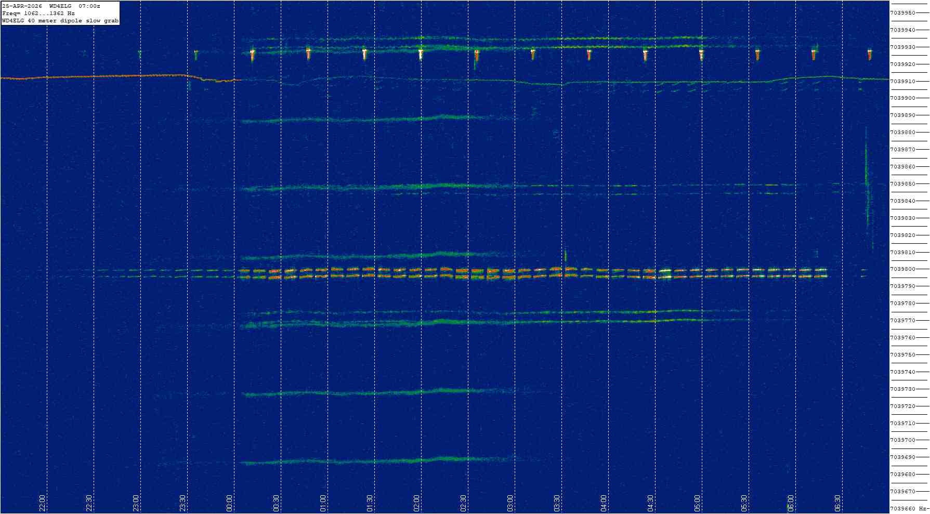Pick the 04:30 time marker label
Image resolution: width=930 pixels, height=514 pixels.
650,503
